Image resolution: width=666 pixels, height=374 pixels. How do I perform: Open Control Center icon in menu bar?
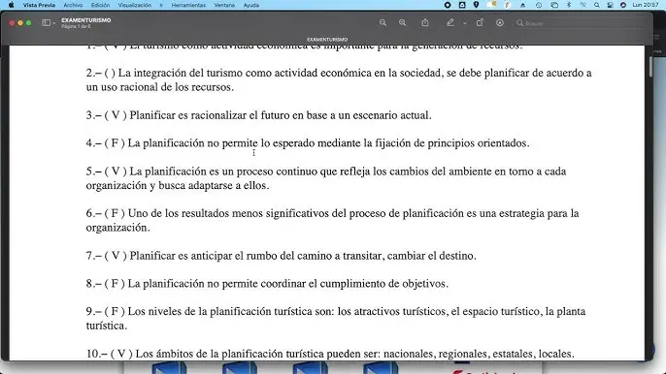[x=610, y=5]
